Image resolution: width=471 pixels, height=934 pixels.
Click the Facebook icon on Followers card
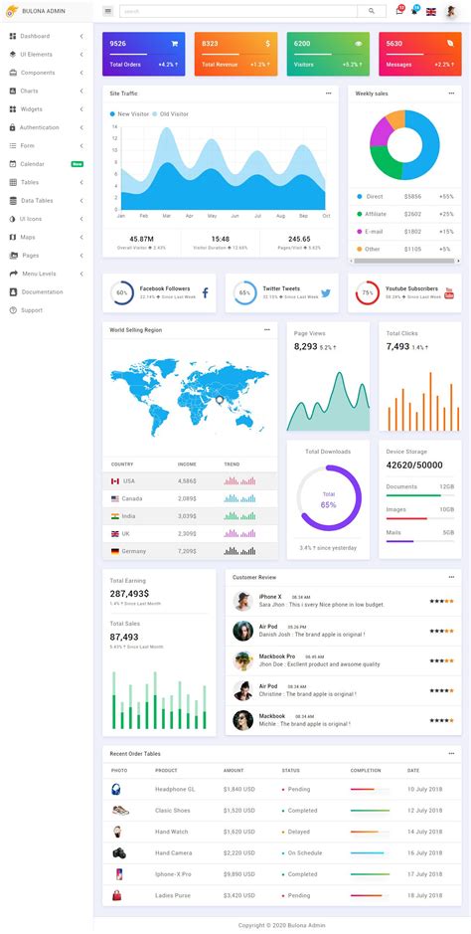pyautogui.click(x=205, y=292)
